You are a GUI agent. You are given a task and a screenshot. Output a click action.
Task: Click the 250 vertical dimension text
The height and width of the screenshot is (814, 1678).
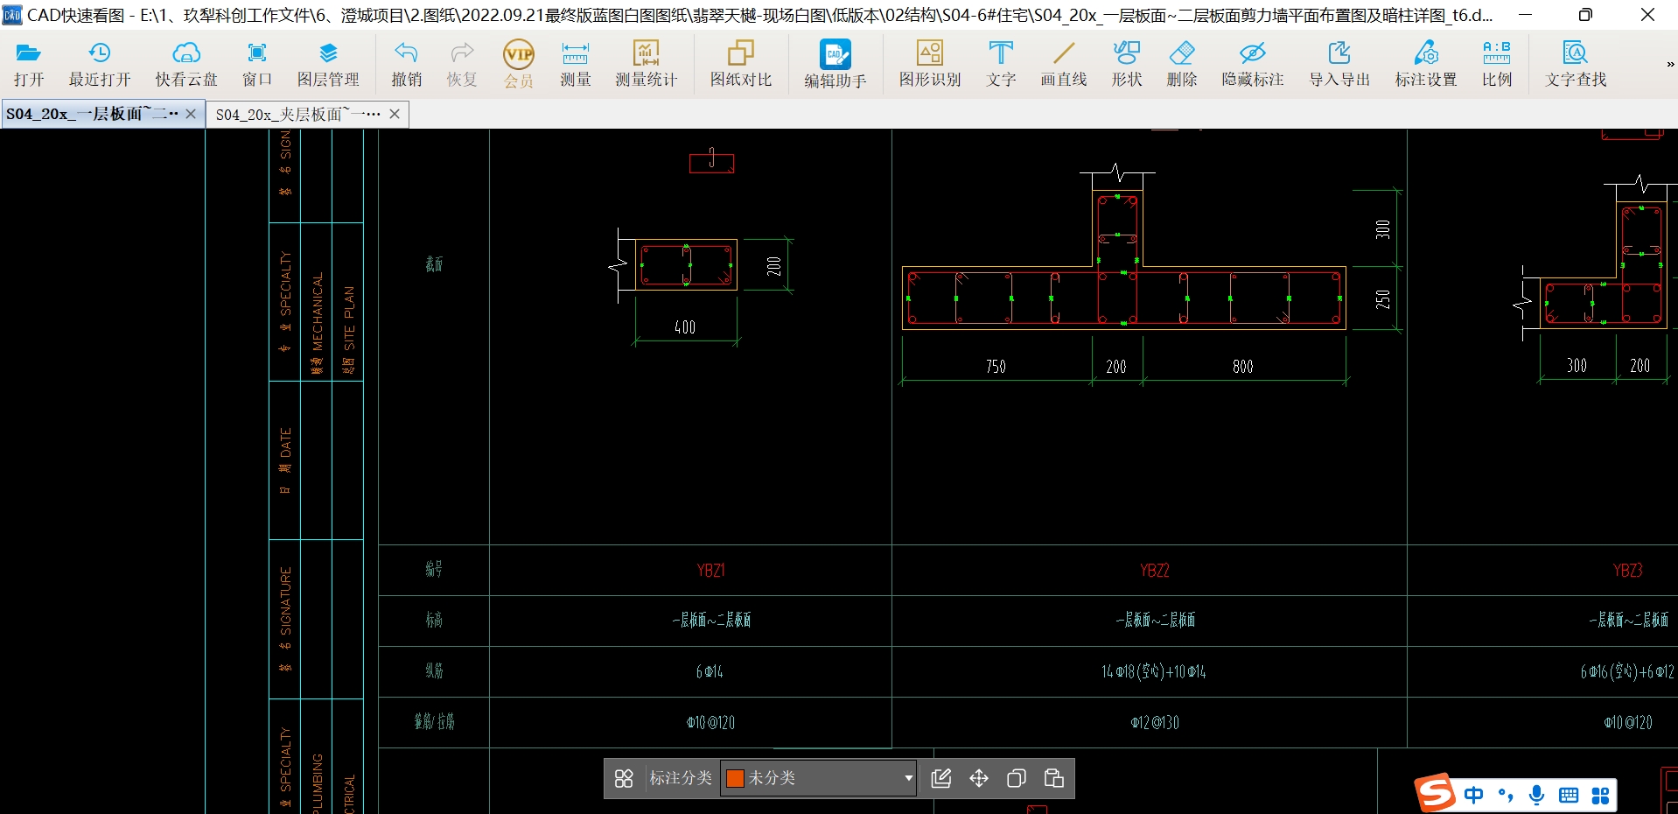coord(1382,299)
